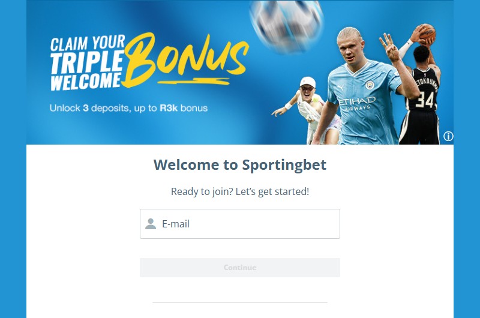480x318 pixels.
Task: Click the blurred soccer ball graphic
Action: (x=287, y=25)
